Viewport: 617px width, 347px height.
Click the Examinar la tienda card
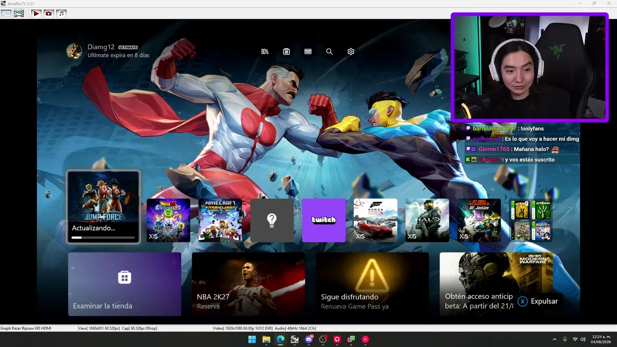pos(125,284)
